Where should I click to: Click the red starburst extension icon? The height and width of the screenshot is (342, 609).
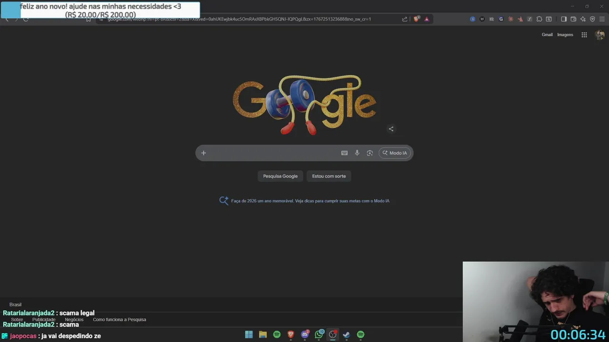[511, 19]
